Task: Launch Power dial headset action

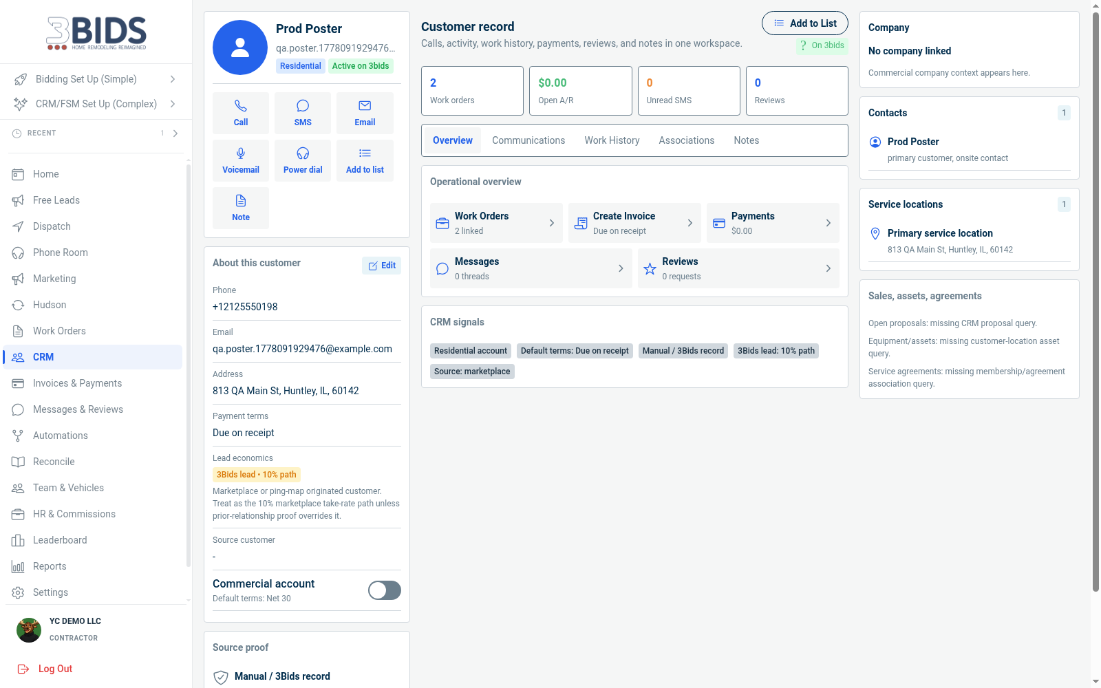Action: pyautogui.click(x=303, y=160)
